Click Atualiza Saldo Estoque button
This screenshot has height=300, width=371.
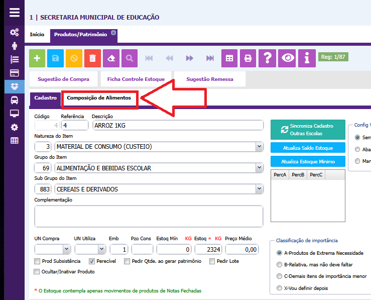click(x=308, y=148)
